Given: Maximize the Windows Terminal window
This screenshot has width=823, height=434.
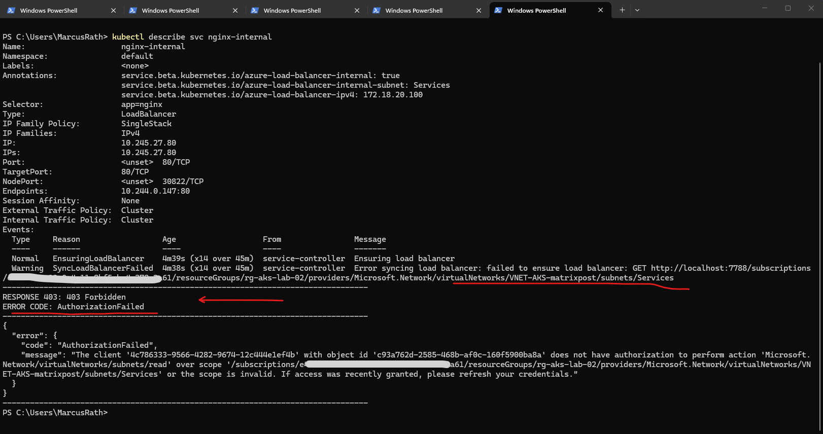Looking at the screenshot, I should click(787, 8).
